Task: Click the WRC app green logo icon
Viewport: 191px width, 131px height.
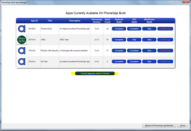Action: tap(22, 40)
